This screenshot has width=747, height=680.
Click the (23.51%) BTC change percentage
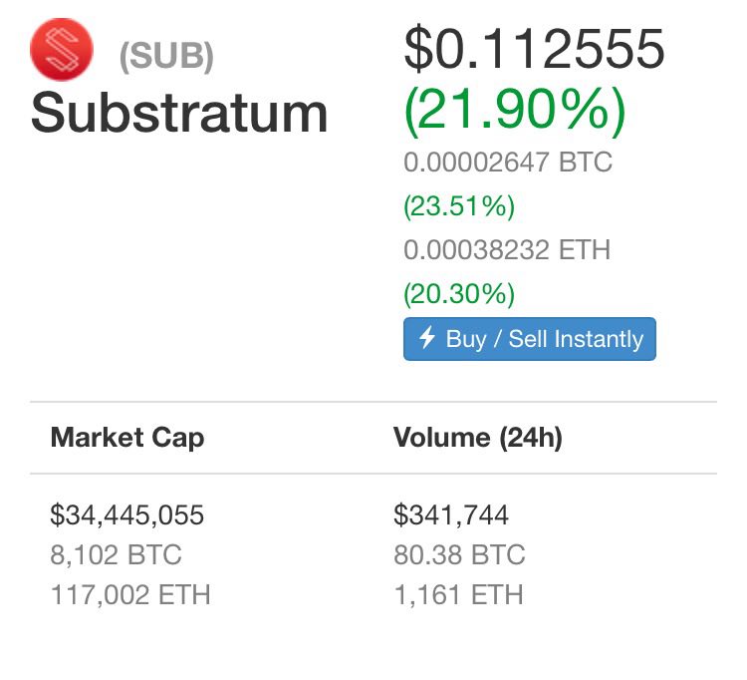pyautogui.click(x=459, y=206)
